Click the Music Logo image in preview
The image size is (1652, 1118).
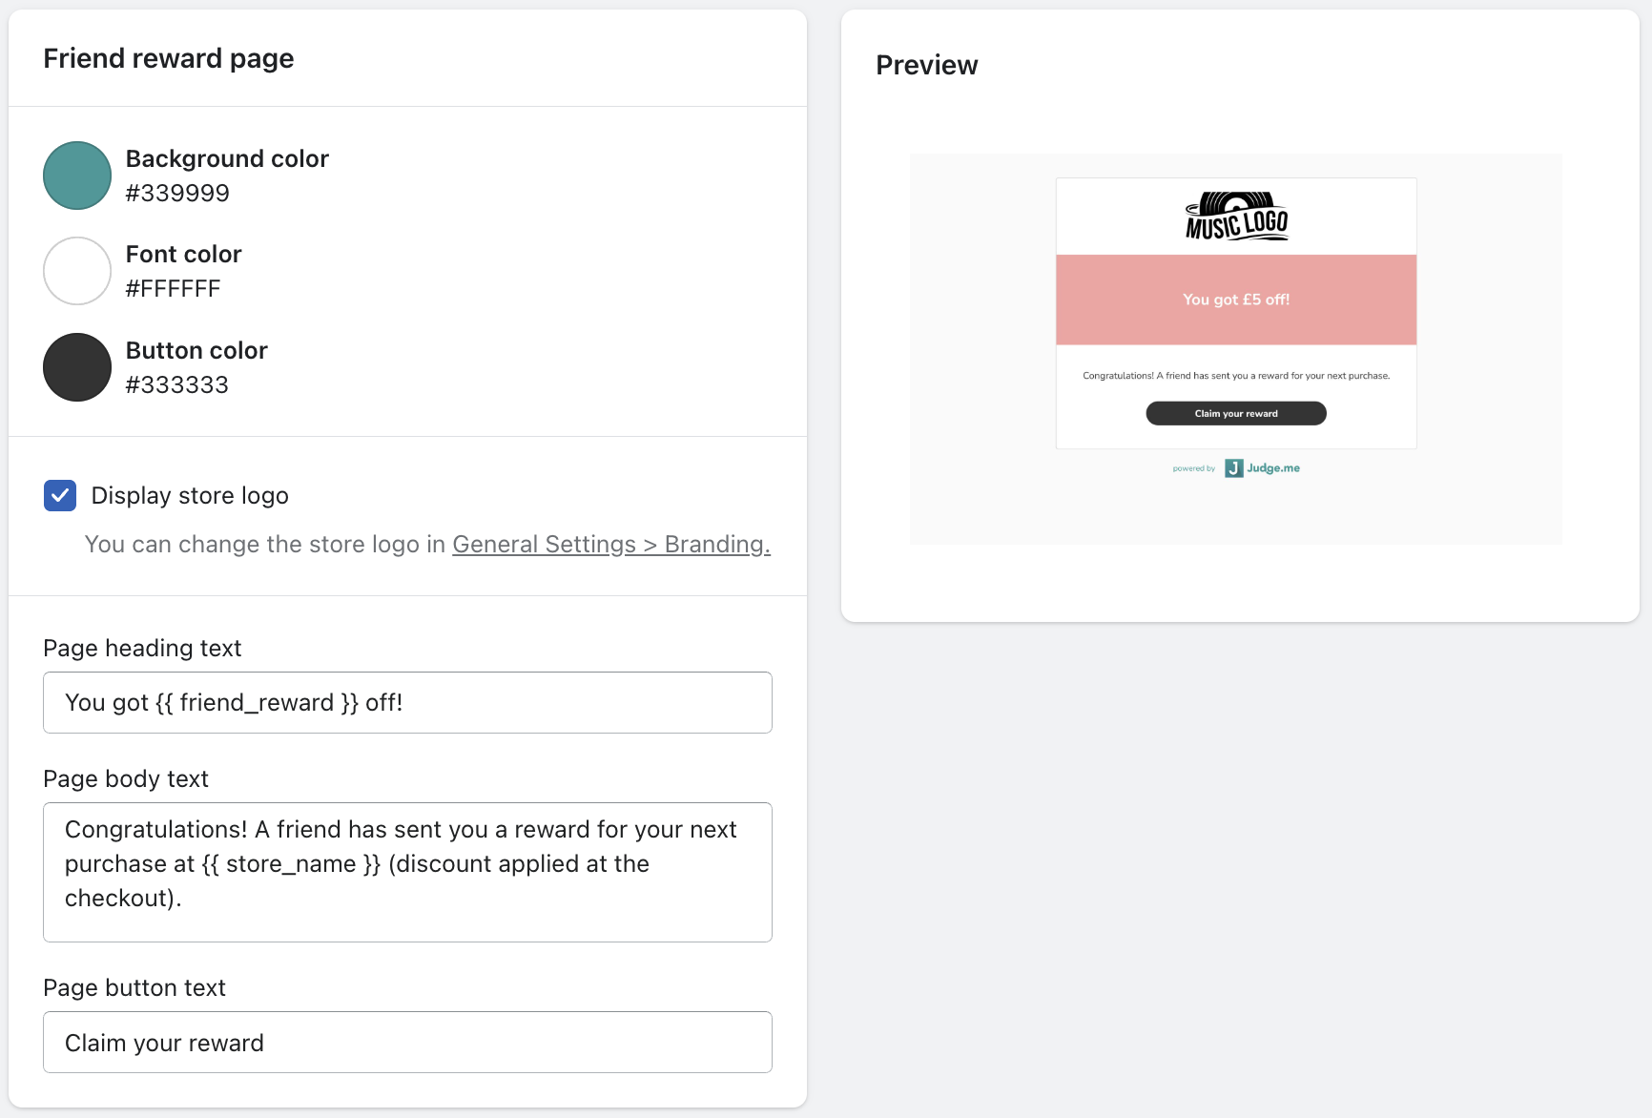pyautogui.click(x=1236, y=217)
